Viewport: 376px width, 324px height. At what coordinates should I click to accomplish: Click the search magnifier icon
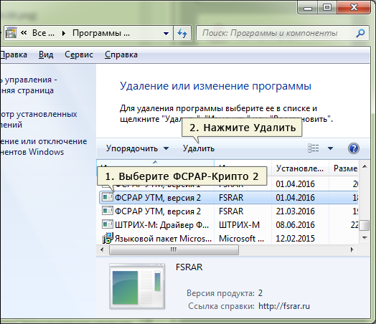pos(360,33)
